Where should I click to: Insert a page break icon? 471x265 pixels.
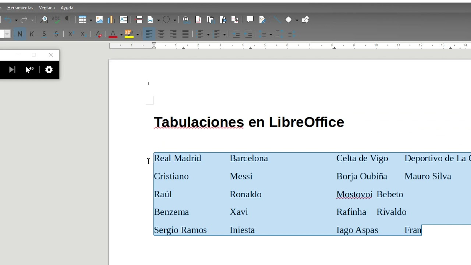(x=139, y=20)
